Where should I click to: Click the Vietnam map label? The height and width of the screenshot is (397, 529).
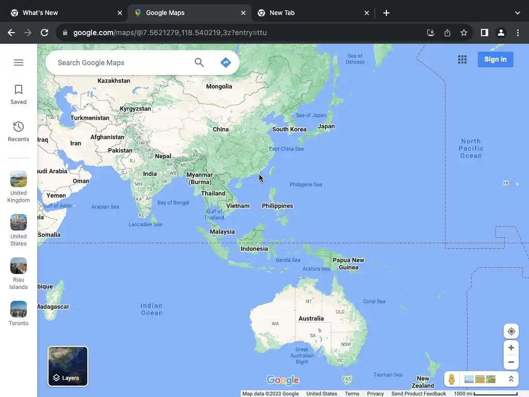click(238, 206)
